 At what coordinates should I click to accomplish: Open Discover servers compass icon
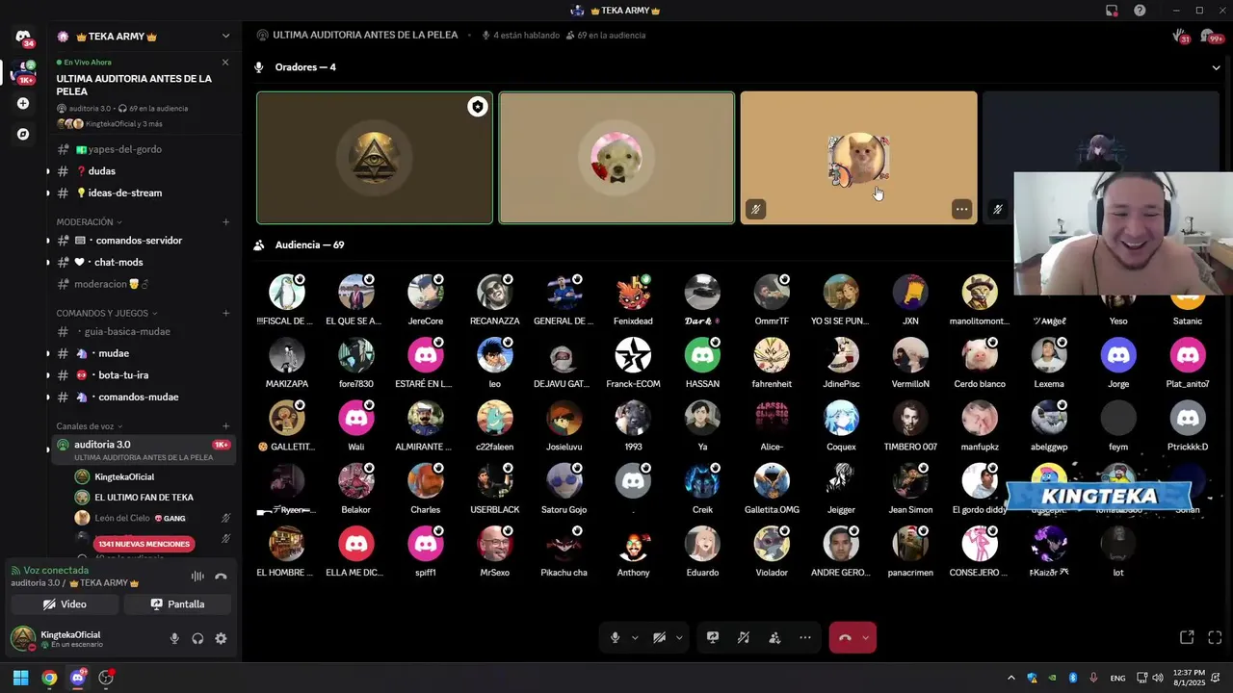point(23,134)
